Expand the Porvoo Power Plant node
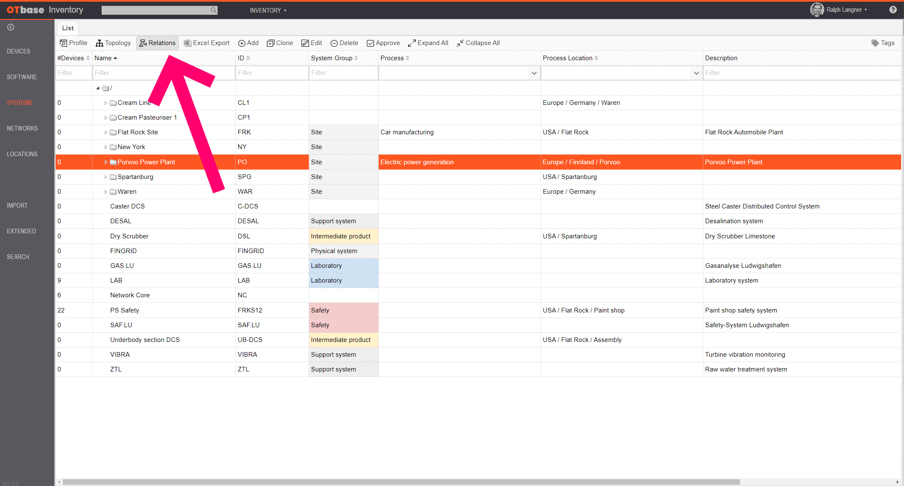904x486 pixels. tap(105, 162)
